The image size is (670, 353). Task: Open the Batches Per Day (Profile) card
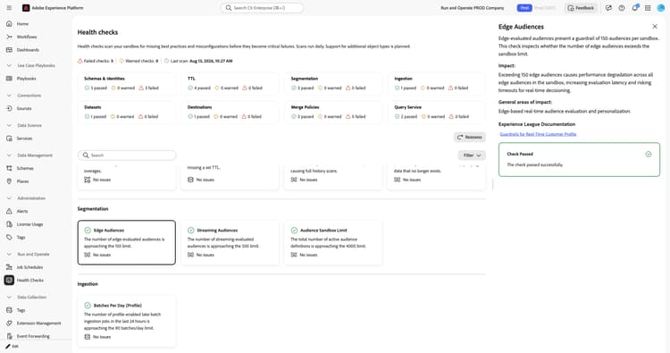(x=127, y=321)
